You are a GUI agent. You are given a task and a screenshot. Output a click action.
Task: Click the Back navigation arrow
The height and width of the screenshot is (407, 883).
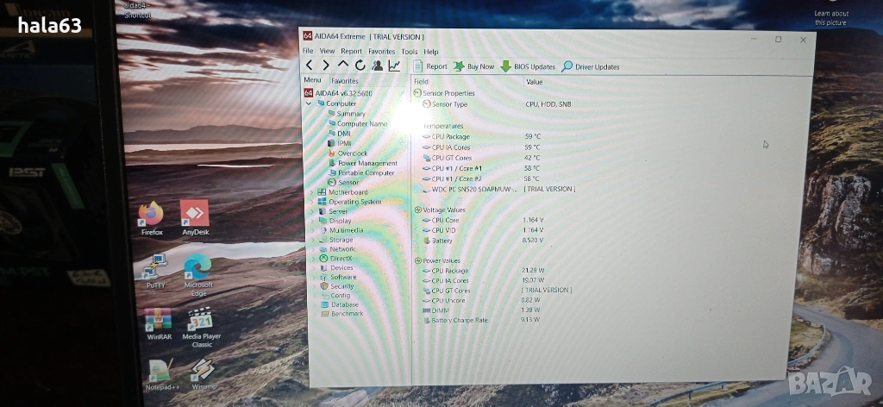309,66
